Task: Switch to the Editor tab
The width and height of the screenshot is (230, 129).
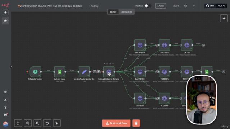Action: 113,12
